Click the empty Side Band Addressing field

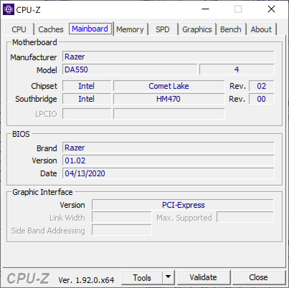tap(122, 230)
